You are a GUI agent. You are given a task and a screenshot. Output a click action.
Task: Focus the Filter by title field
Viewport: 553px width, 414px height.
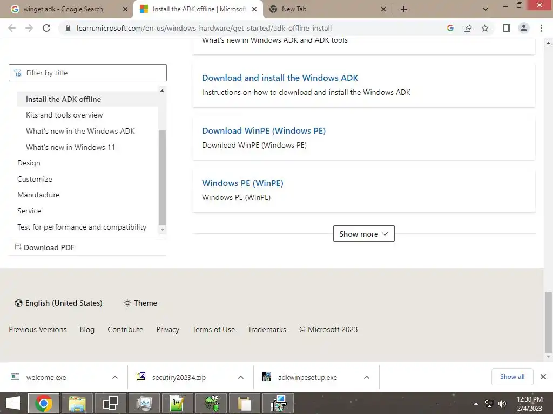click(x=87, y=73)
